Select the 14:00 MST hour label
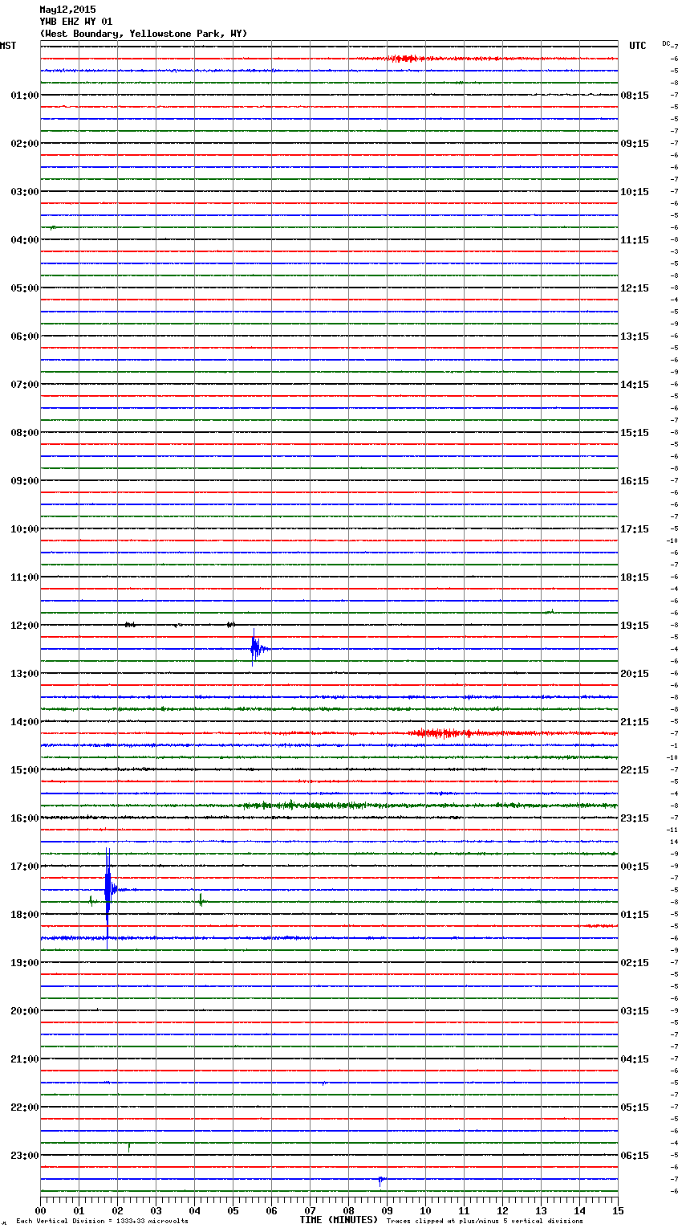Image resolution: width=682 pixels, height=1232 pixels. coord(24,722)
